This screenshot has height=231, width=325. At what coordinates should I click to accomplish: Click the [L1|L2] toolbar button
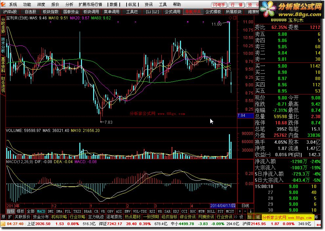pos(152,12)
